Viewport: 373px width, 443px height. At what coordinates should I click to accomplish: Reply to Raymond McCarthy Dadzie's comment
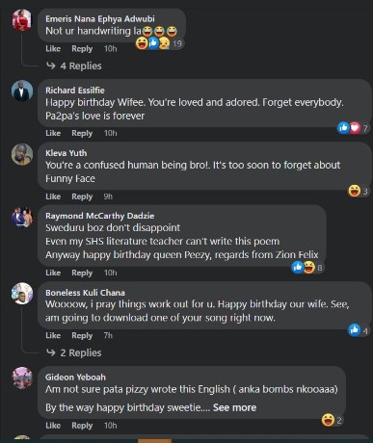point(82,273)
